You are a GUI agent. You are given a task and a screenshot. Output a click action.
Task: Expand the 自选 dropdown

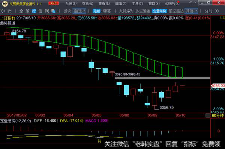click(x=79, y=11)
